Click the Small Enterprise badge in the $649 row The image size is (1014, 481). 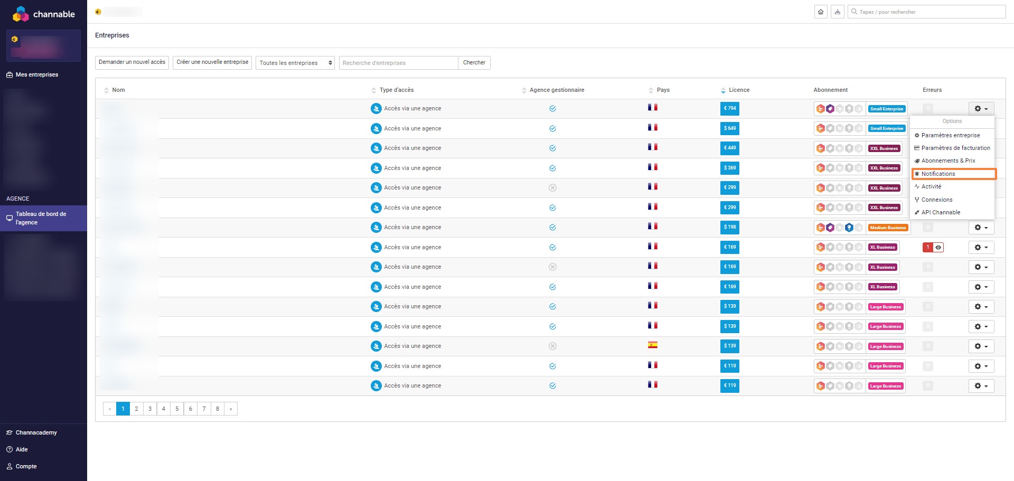point(887,128)
